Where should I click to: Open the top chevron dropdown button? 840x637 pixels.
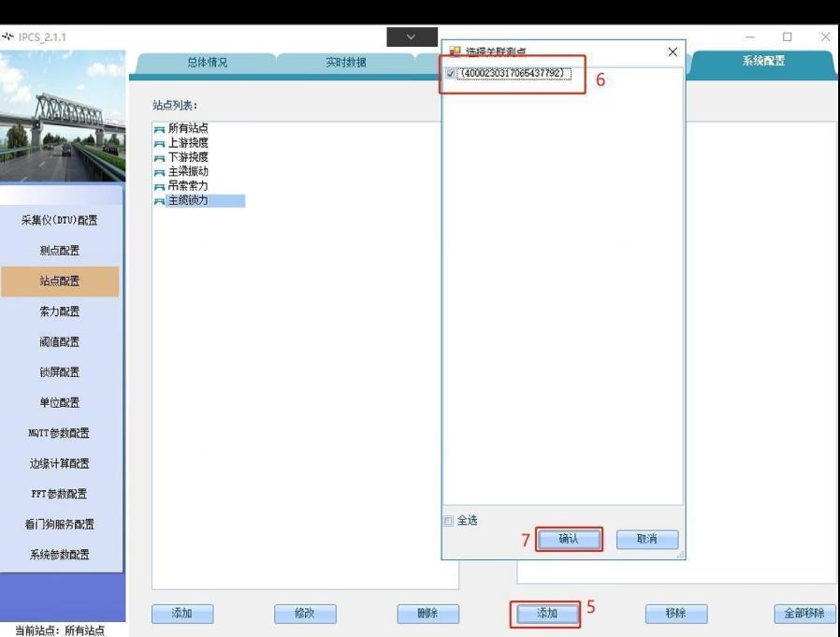point(412,37)
